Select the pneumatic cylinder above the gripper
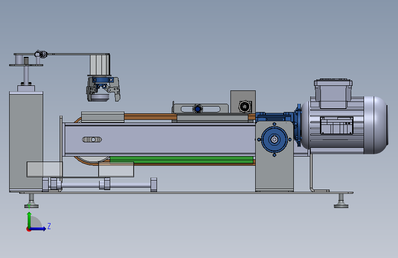This screenshot has height=258, width=398. point(100,65)
